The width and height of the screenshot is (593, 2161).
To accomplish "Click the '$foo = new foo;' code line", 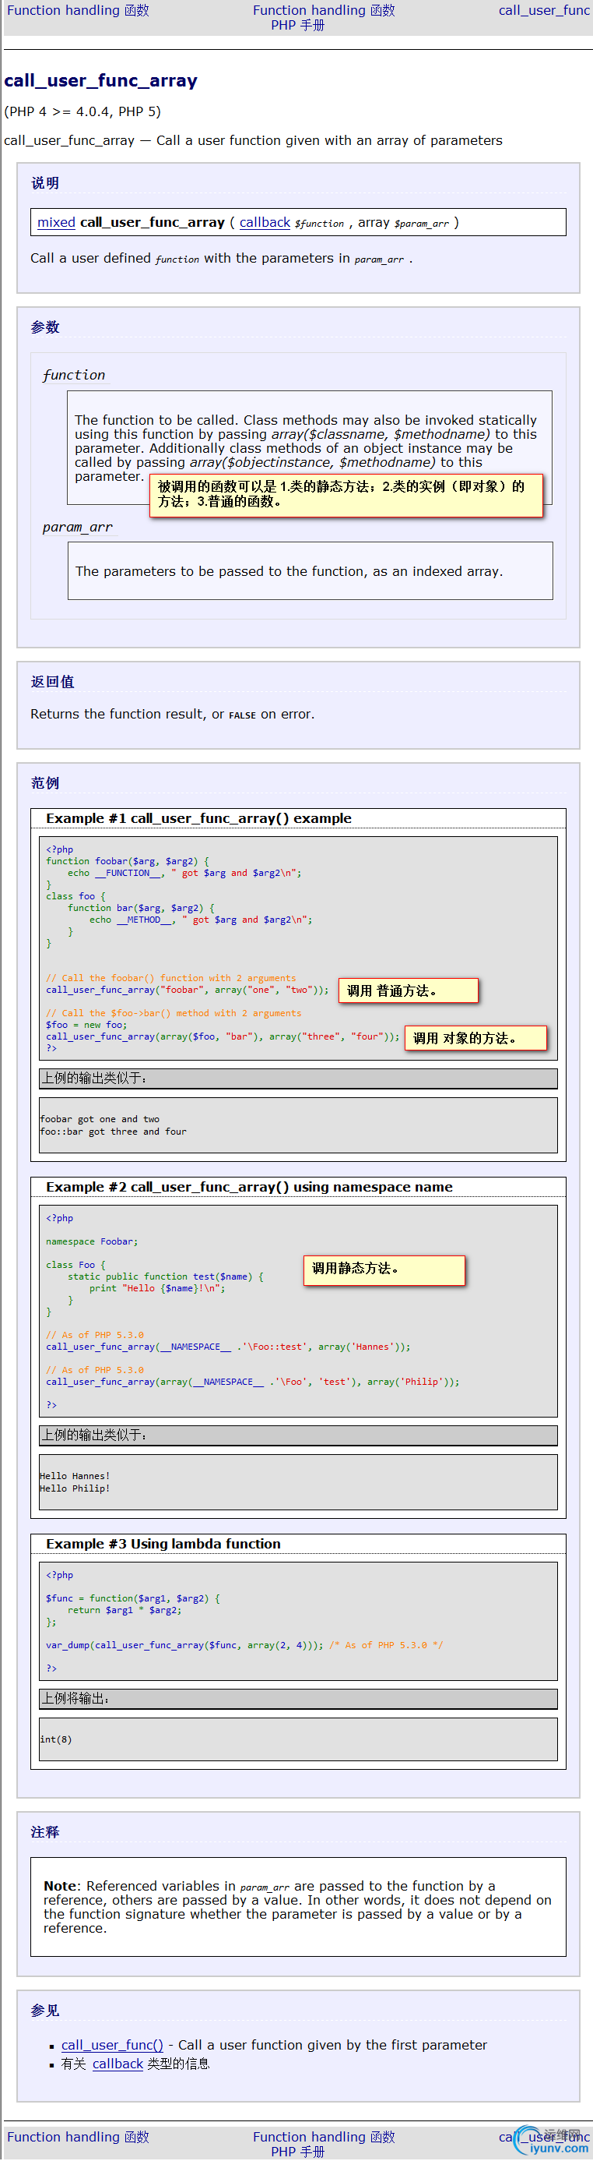I will point(86,1024).
